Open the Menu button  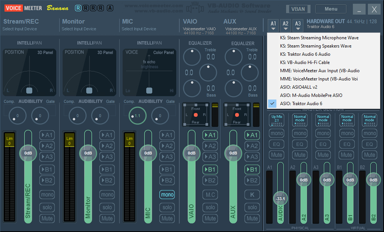(331, 9)
